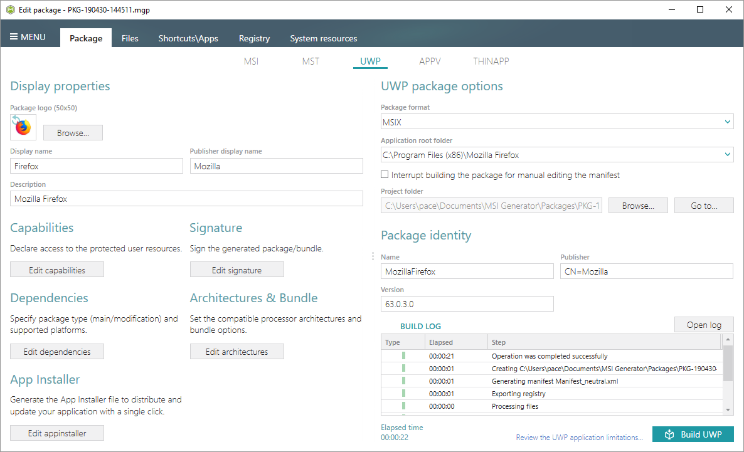Minimize the Edit package window
This screenshot has height=452, width=744.
click(672, 9)
